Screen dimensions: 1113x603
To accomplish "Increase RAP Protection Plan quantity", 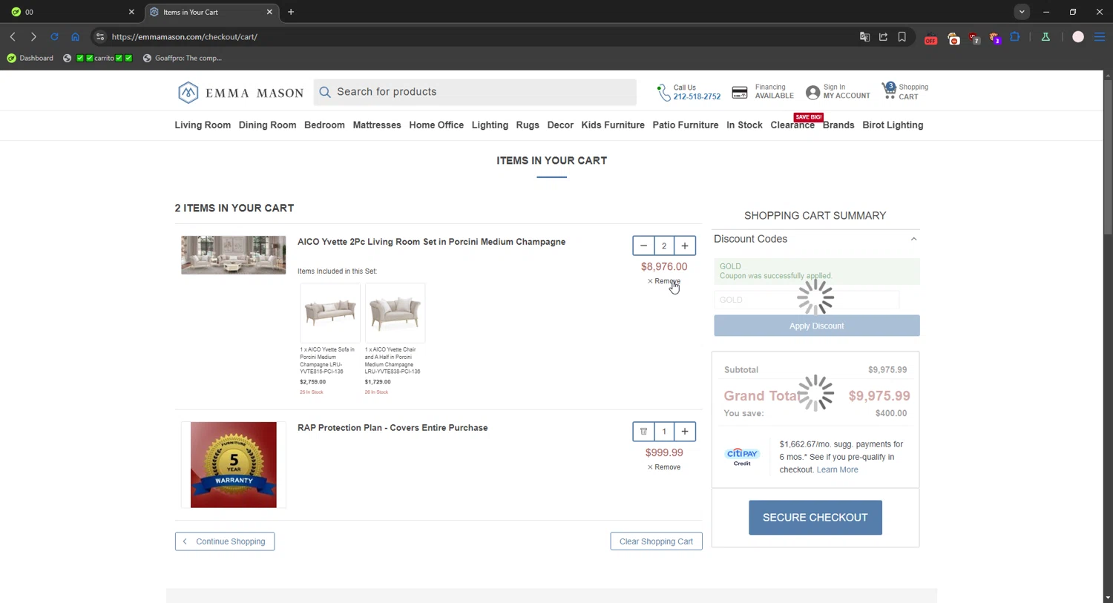I will coord(685,432).
